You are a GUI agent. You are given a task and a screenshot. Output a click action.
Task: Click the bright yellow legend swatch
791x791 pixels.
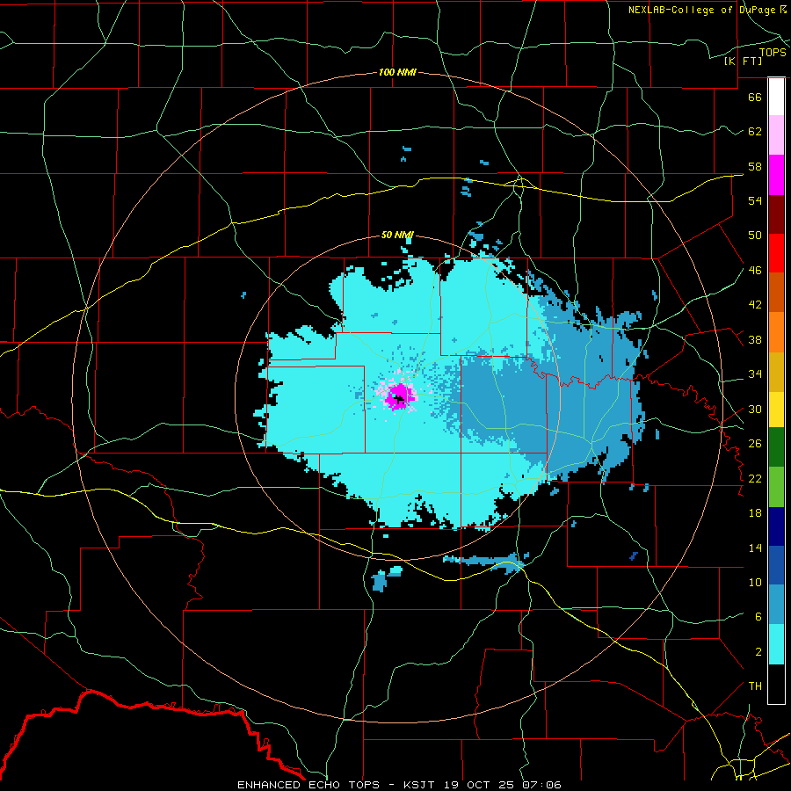tap(776, 410)
